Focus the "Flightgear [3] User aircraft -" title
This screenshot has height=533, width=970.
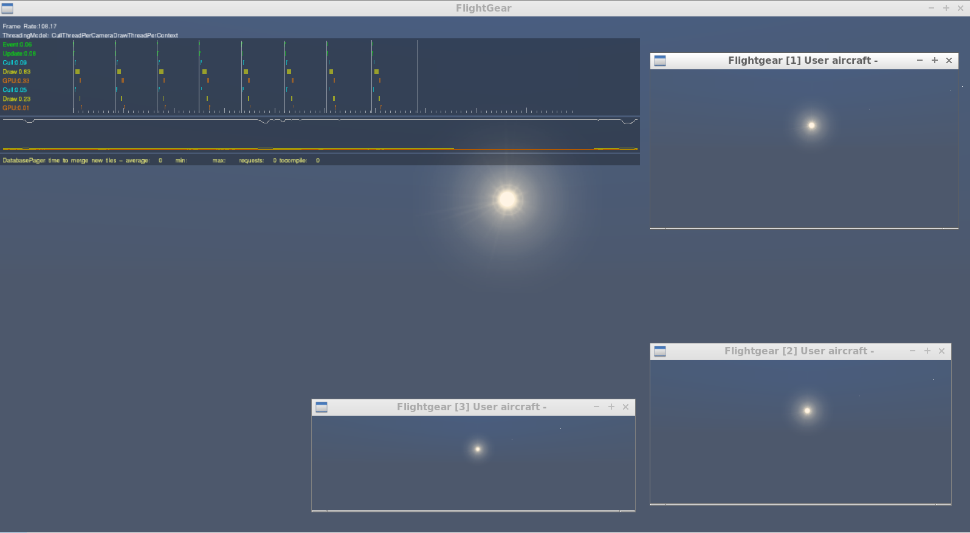pyautogui.click(x=472, y=407)
